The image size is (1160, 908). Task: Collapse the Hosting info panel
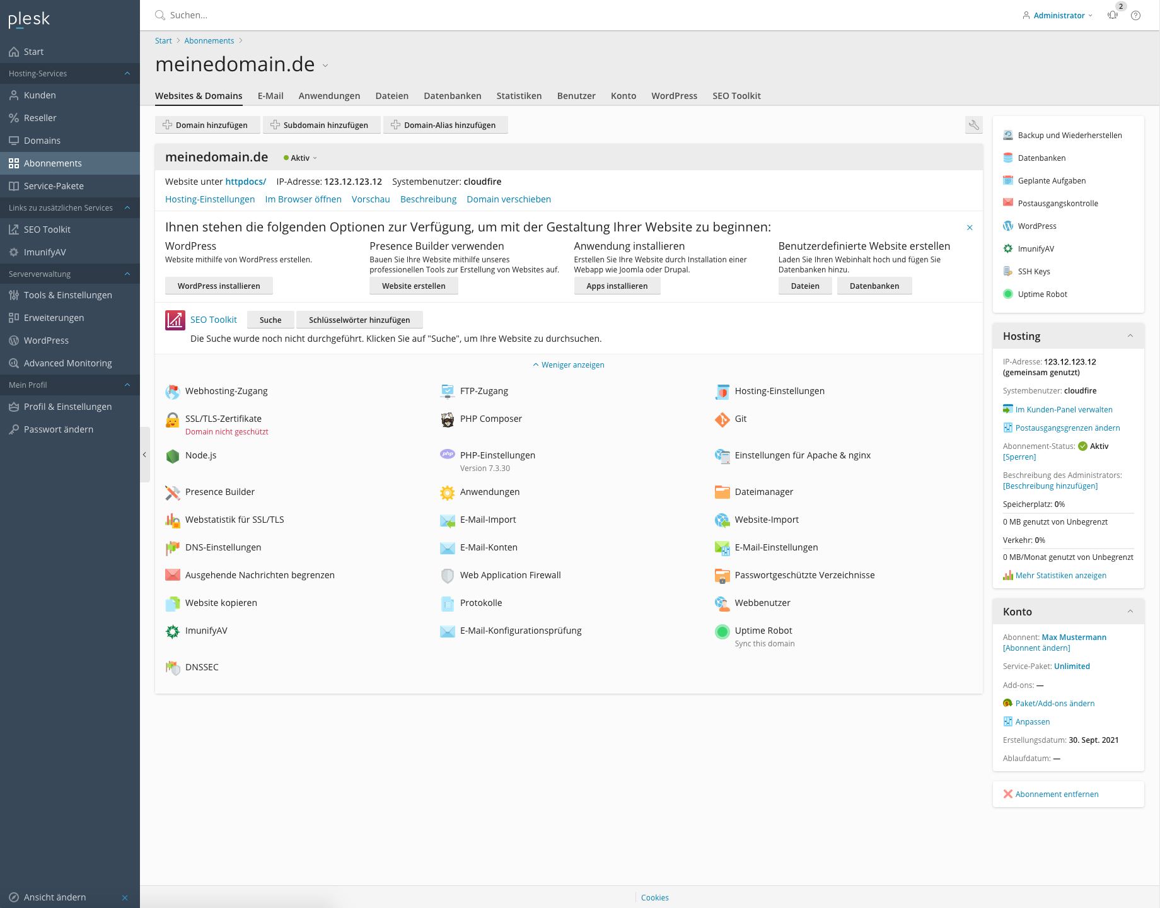click(x=1130, y=336)
